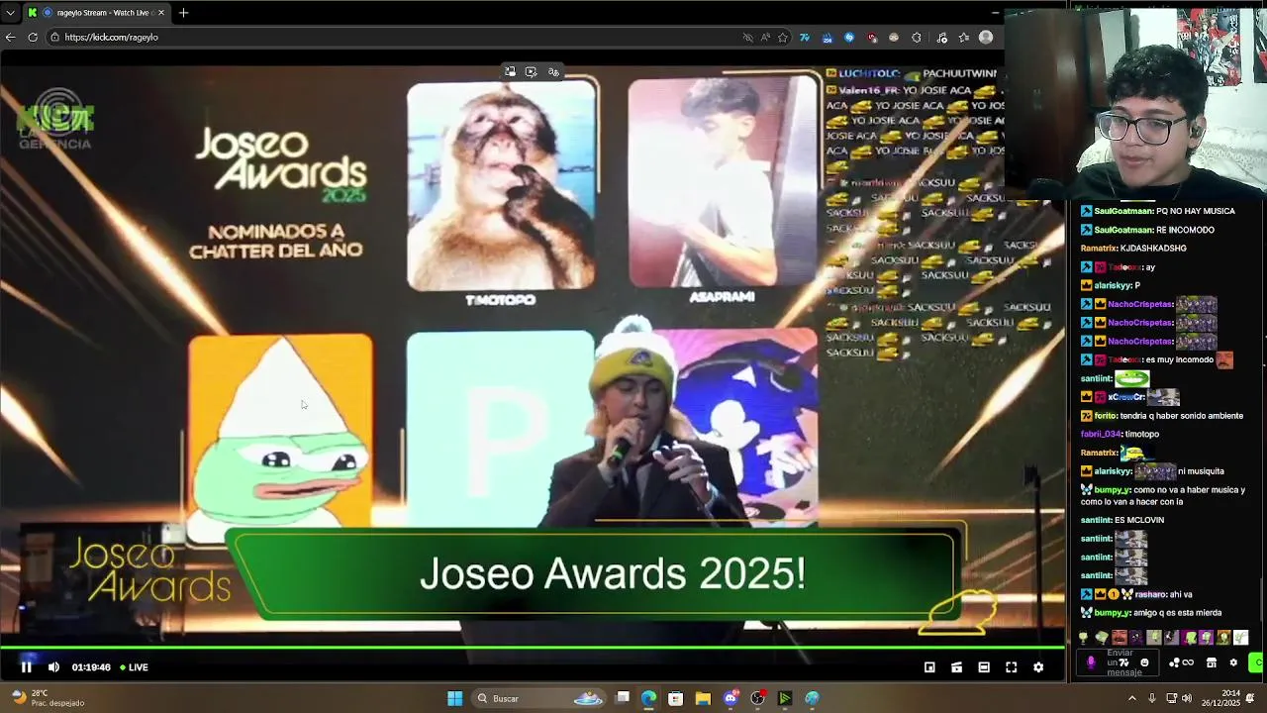The image size is (1267, 713).
Task: Open Task View on the taskbar
Action: coord(623,698)
